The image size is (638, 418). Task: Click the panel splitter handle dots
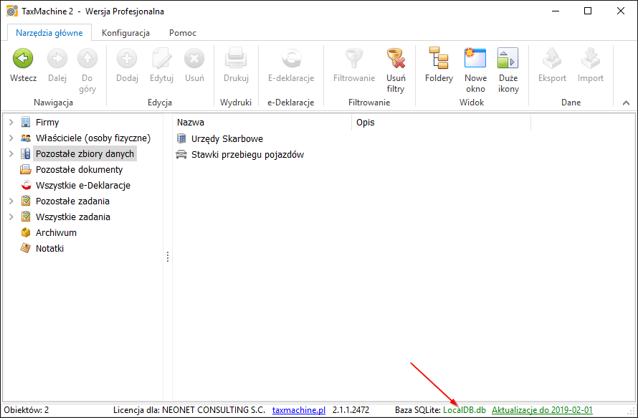(168, 256)
